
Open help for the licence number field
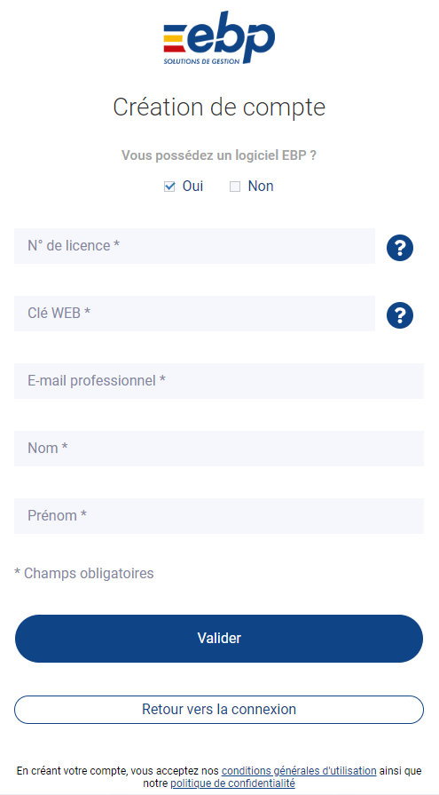point(399,248)
